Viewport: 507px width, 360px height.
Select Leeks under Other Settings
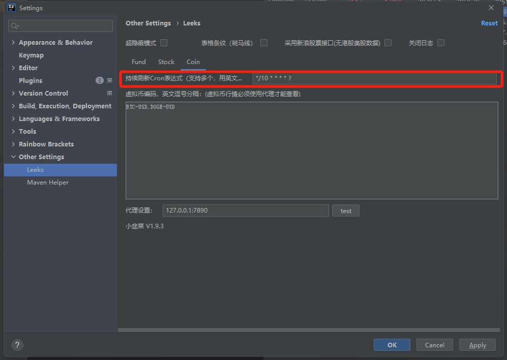(61, 170)
